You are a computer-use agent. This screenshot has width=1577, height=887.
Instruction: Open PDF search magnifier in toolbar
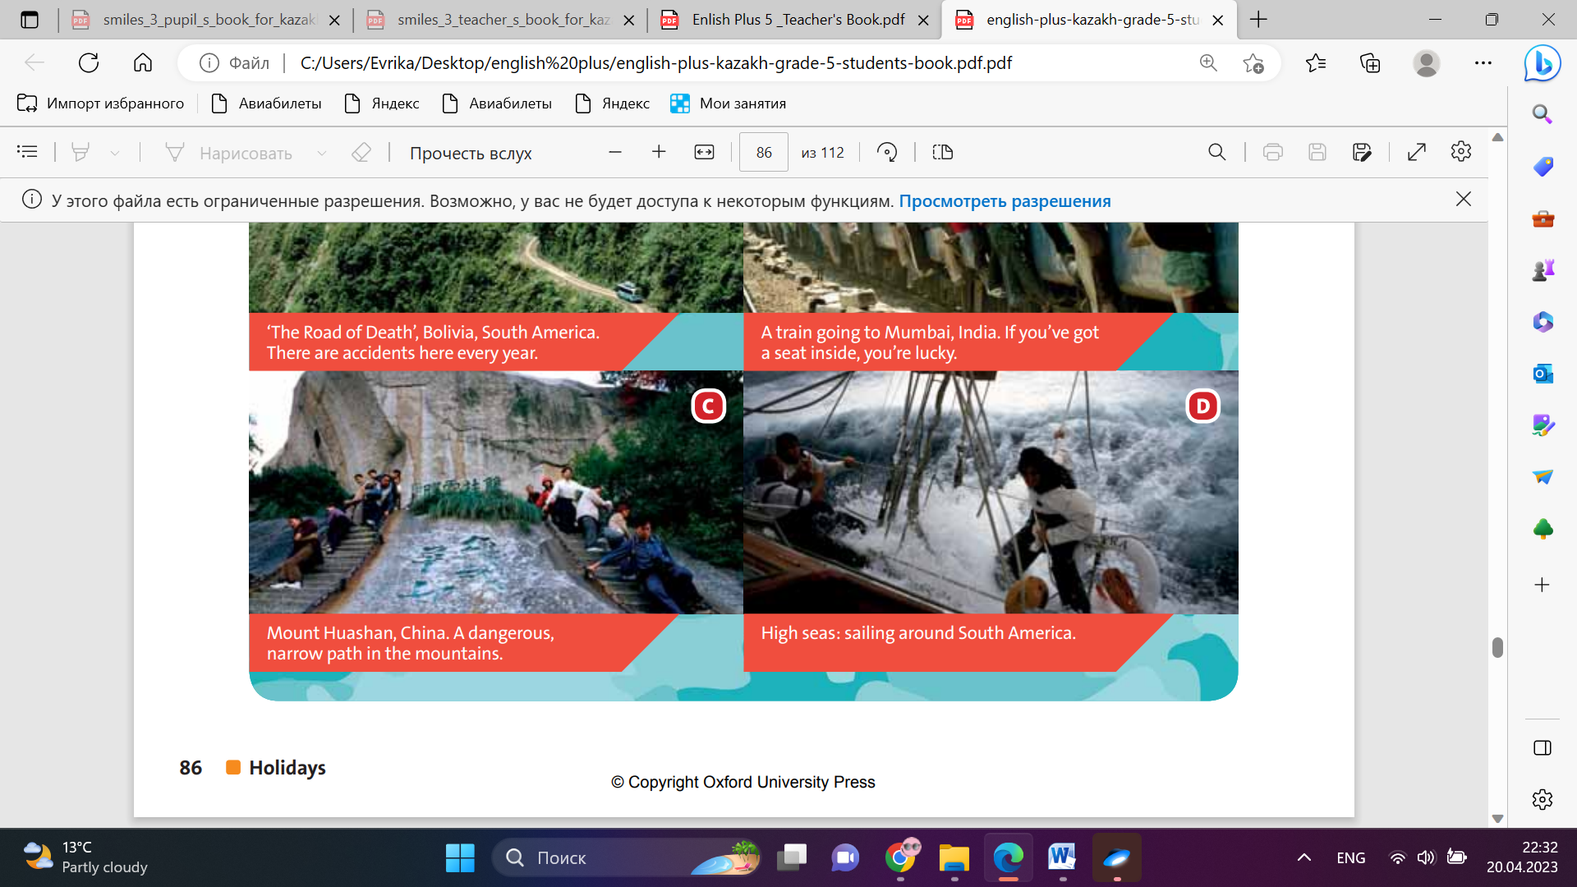click(1216, 153)
